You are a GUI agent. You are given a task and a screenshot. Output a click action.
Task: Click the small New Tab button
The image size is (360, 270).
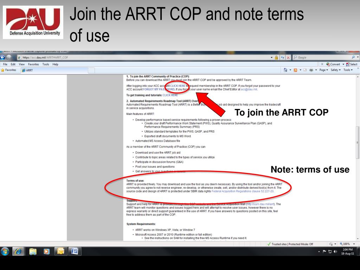pyautogui.click(x=91, y=70)
